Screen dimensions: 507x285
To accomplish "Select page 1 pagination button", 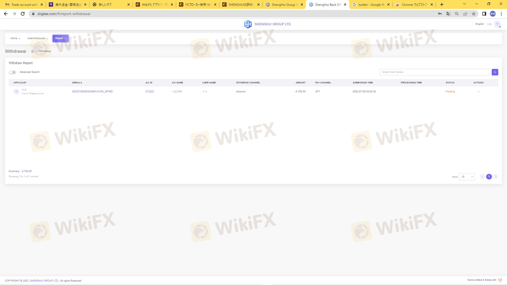I will 489,177.
